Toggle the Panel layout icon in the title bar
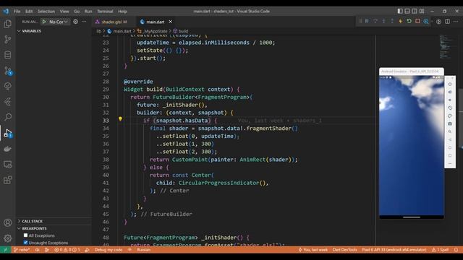Viewport: 463px width, 260px height. 407,12
